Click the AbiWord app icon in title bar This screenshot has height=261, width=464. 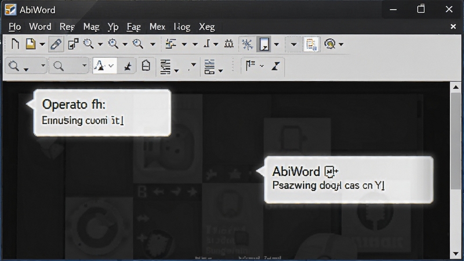coord(10,9)
